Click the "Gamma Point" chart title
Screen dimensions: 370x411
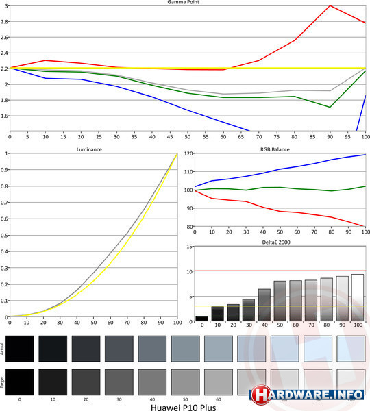pos(184,2)
